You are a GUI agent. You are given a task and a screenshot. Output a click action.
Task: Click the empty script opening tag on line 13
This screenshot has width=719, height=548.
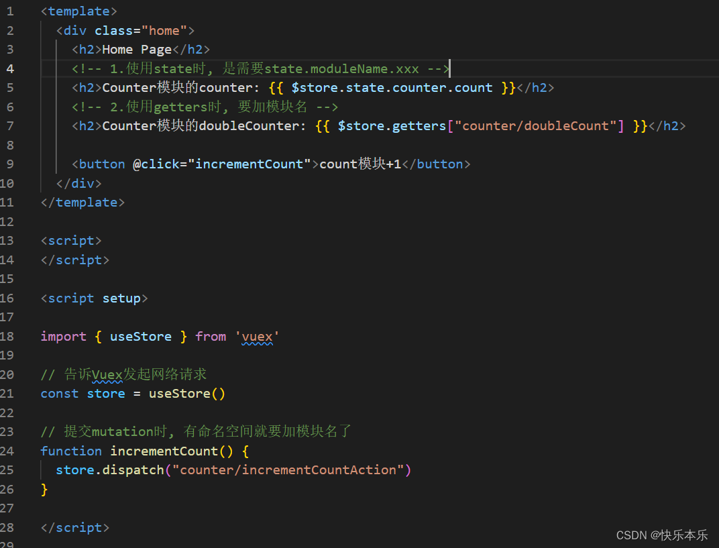pos(71,241)
